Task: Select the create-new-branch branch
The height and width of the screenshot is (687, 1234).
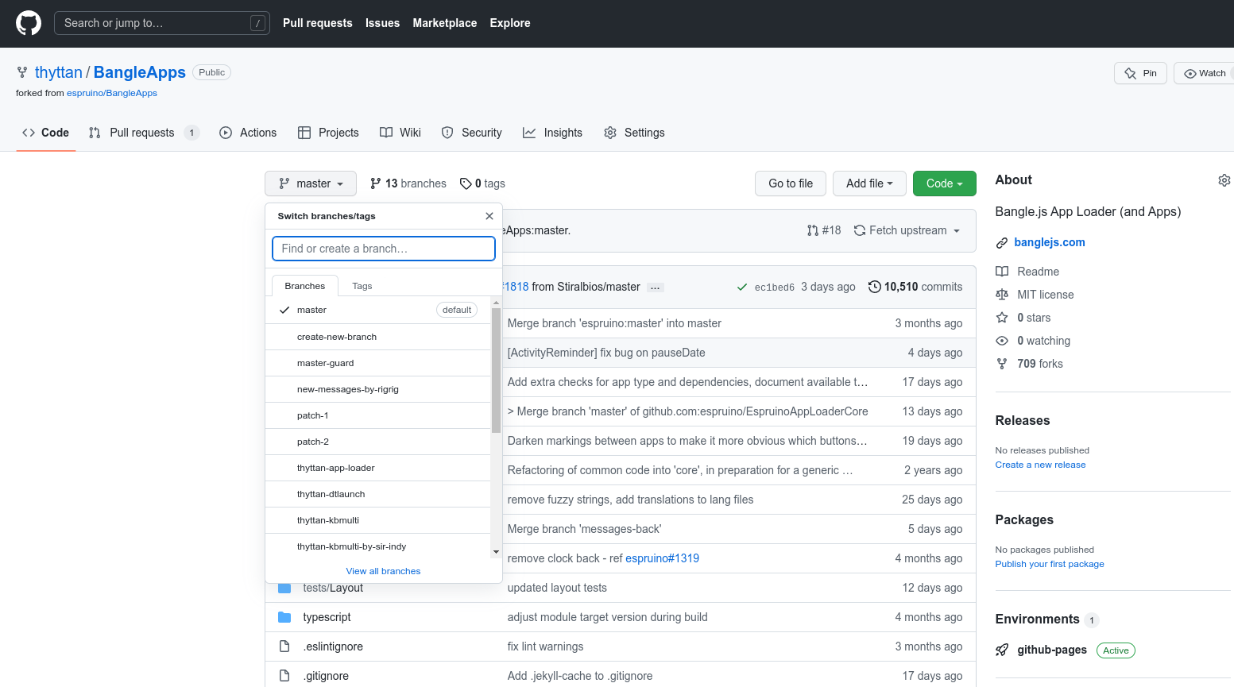Action: pos(378,337)
